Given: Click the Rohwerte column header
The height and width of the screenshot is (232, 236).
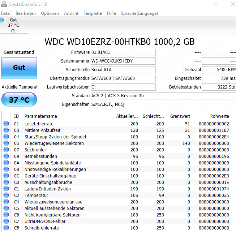Looking at the screenshot, I should tap(212, 116).
